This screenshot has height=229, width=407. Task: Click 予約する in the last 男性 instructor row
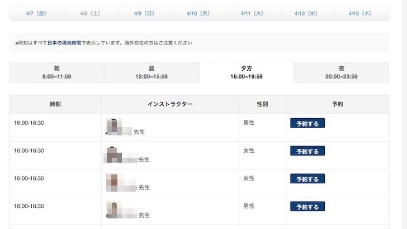tap(307, 207)
